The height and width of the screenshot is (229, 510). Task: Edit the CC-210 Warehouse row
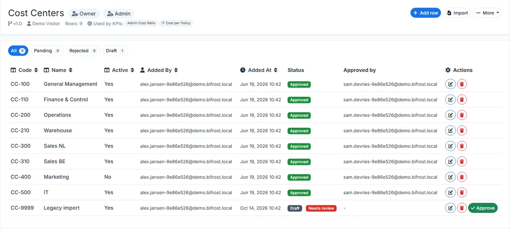click(450, 130)
